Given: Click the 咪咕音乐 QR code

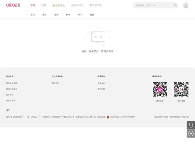Looking at the screenshot, I should point(160,89).
